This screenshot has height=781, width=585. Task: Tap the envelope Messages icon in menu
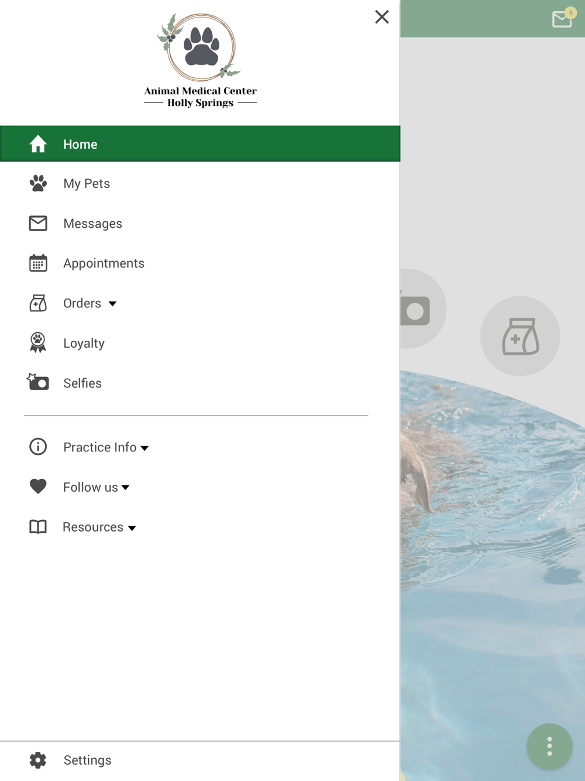pyautogui.click(x=38, y=223)
